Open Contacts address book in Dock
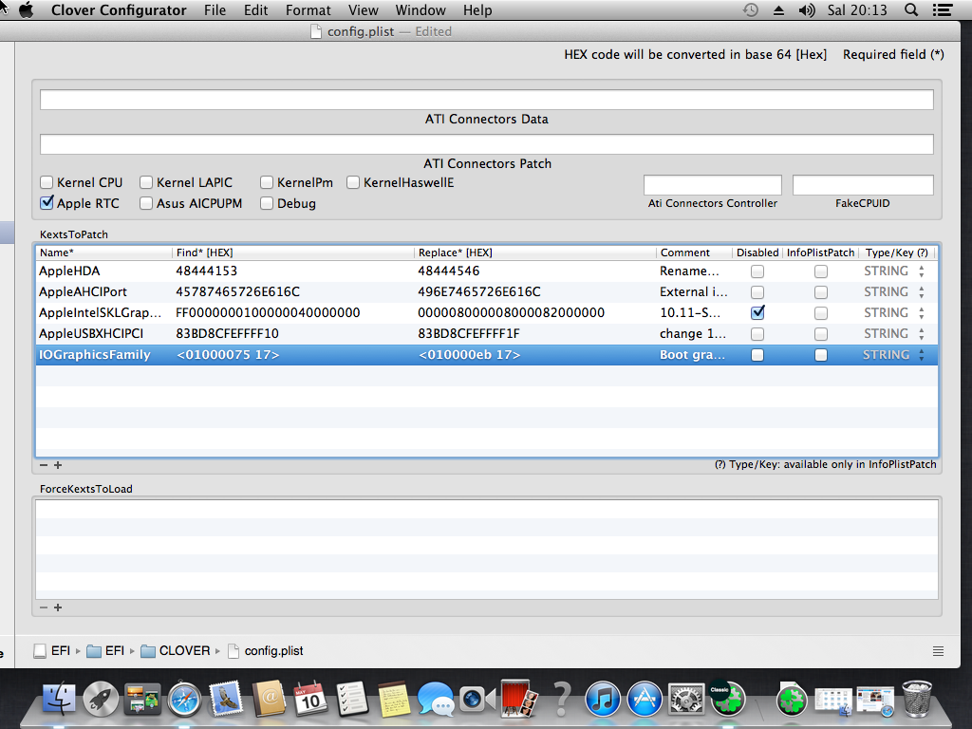Viewport: 972px width, 729px height. (269, 699)
